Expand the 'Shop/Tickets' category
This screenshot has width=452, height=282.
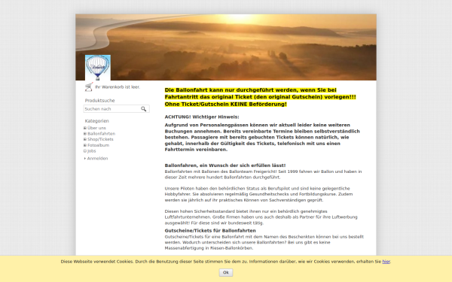click(85, 139)
